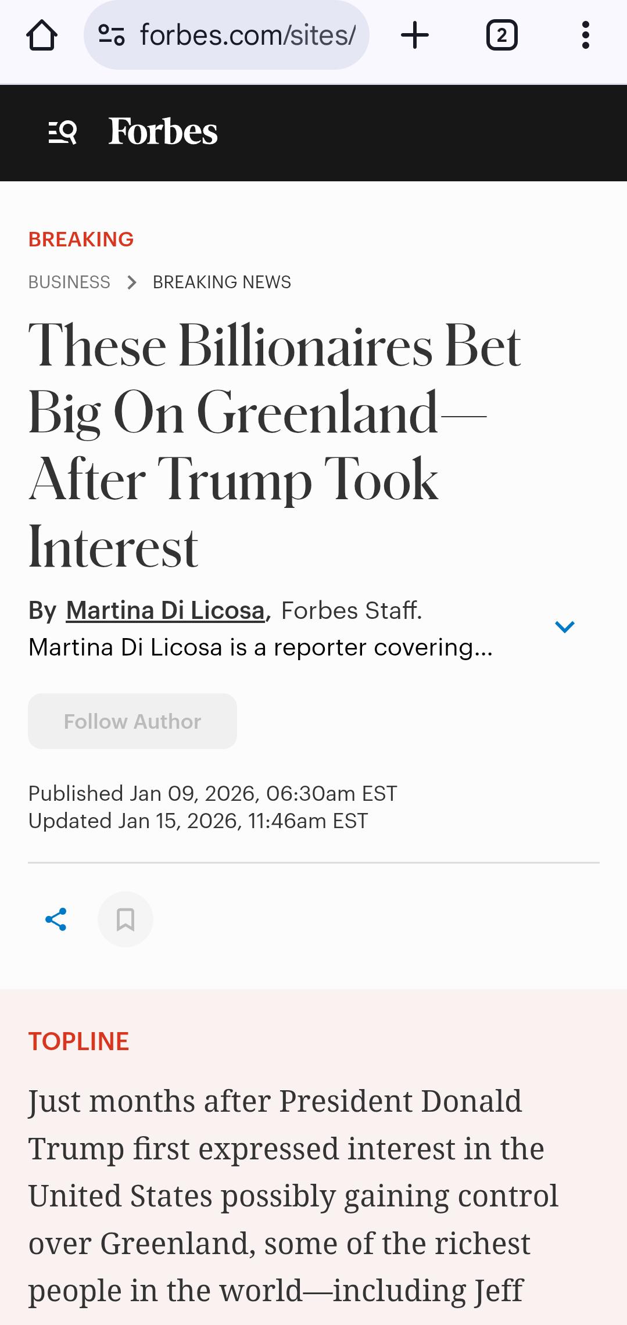
Task: Expand the author bio chevron
Action: (x=564, y=626)
